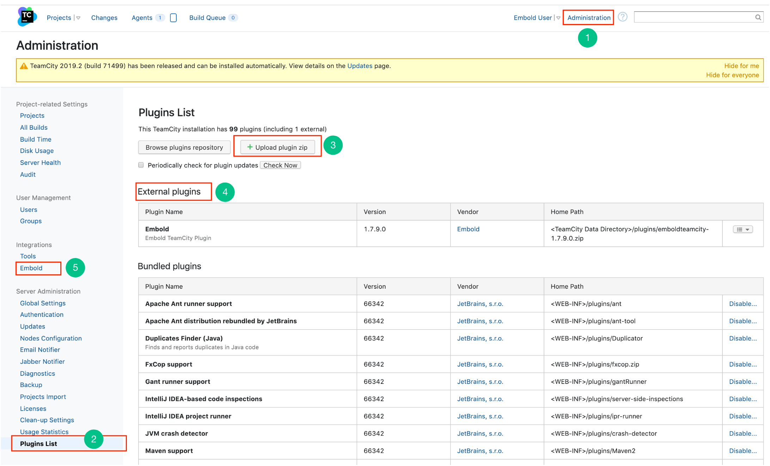Disable Maven support plugin

[x=743, y=451]
